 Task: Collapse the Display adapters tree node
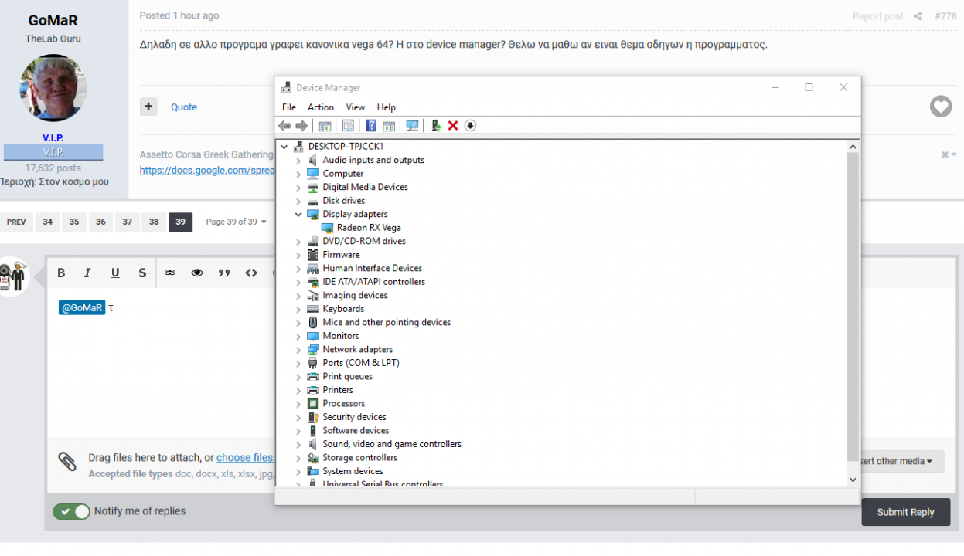(298, 215)
